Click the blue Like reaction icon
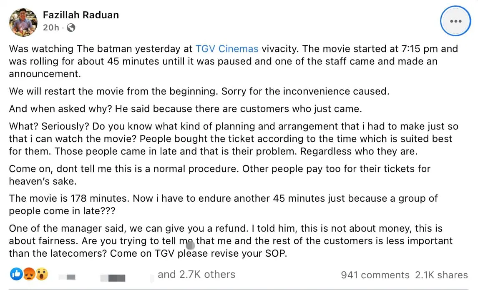Image resolution: width=478 pixels, height=290 pixels. [16, 275]
